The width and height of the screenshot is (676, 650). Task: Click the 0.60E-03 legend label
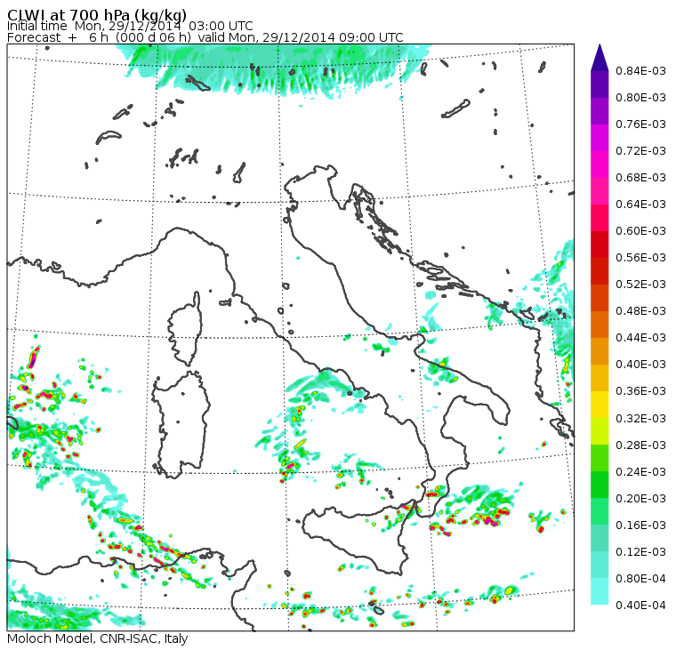click(x=640, y=231)
